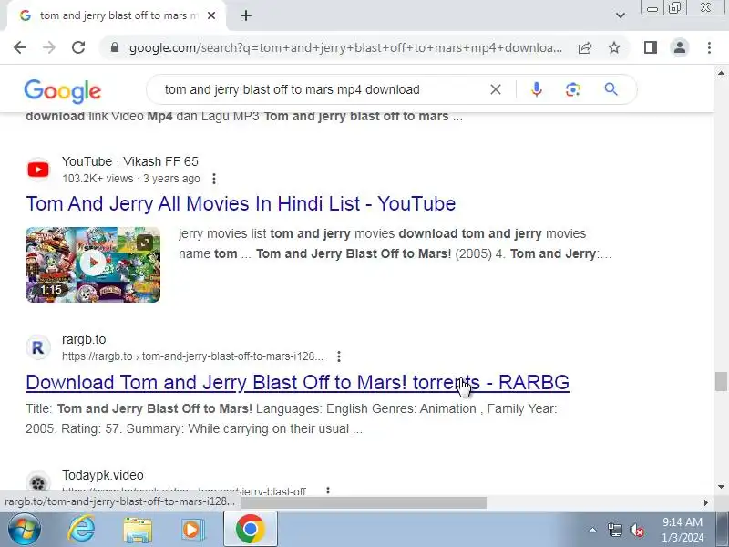This screenshot has width=729, height=547.
Task: Click the rargb.to site name
Action: click(x=84, y=339)
